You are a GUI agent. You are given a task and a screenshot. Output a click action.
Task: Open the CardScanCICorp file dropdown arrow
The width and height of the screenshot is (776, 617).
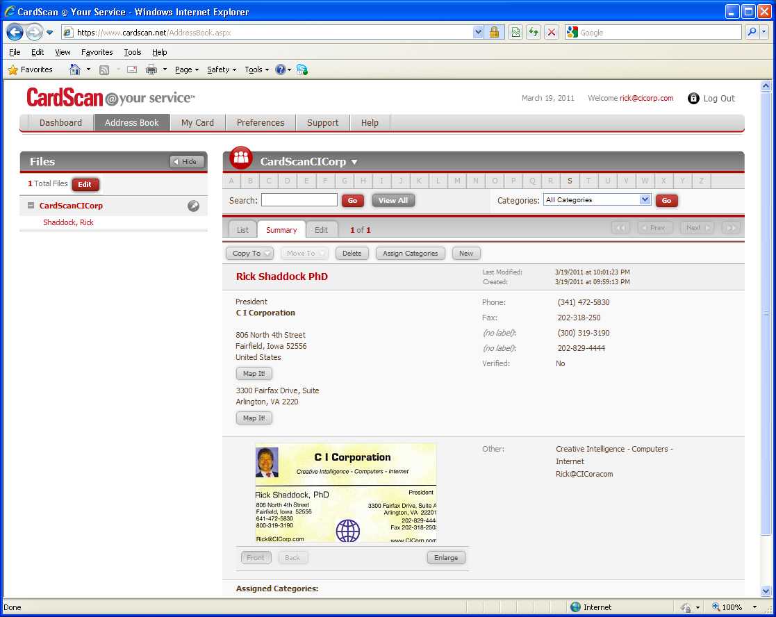(354, 162)
